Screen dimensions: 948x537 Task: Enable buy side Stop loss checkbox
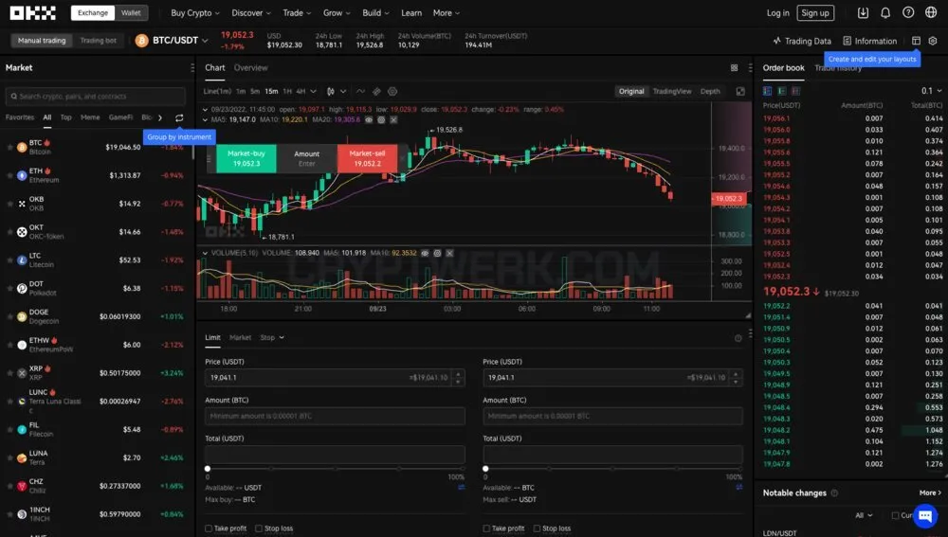[x=259, y=528]
